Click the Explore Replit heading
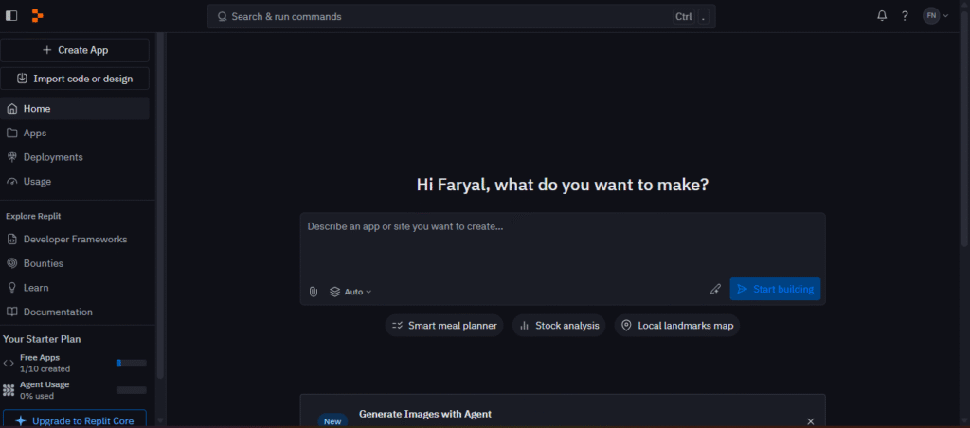 tap(33, 216)
